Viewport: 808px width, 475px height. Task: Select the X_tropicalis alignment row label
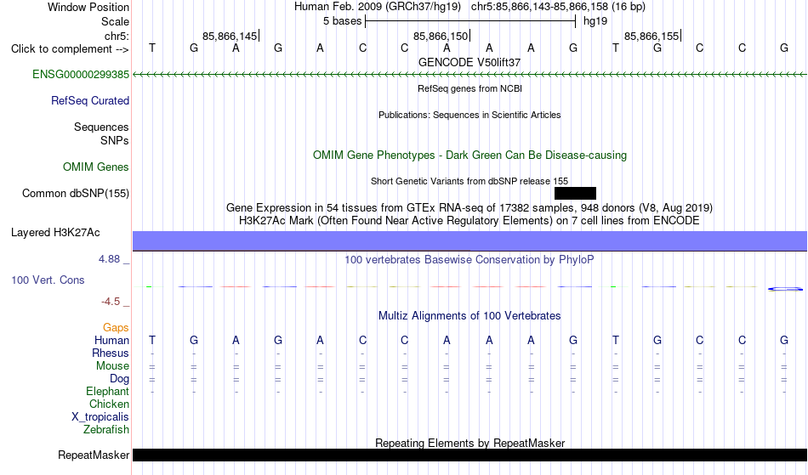tap(100, 417)
